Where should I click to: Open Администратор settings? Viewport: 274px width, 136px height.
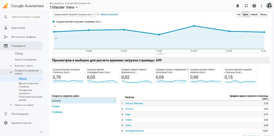click(22, 123)
